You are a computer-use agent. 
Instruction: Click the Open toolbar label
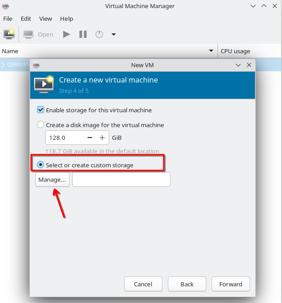click(x=46, y=34)
